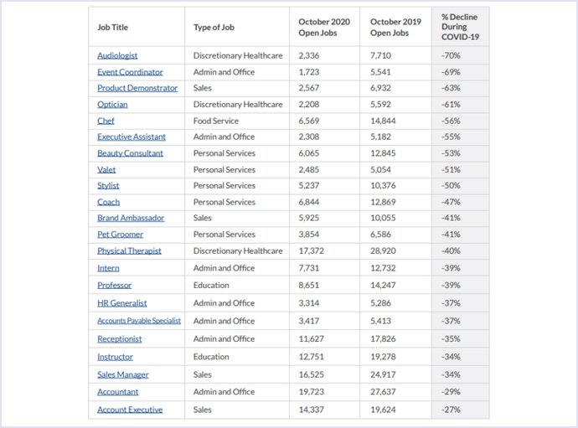
Task: Click the % Decline During COVID-19 header
Action: (460, 27)
